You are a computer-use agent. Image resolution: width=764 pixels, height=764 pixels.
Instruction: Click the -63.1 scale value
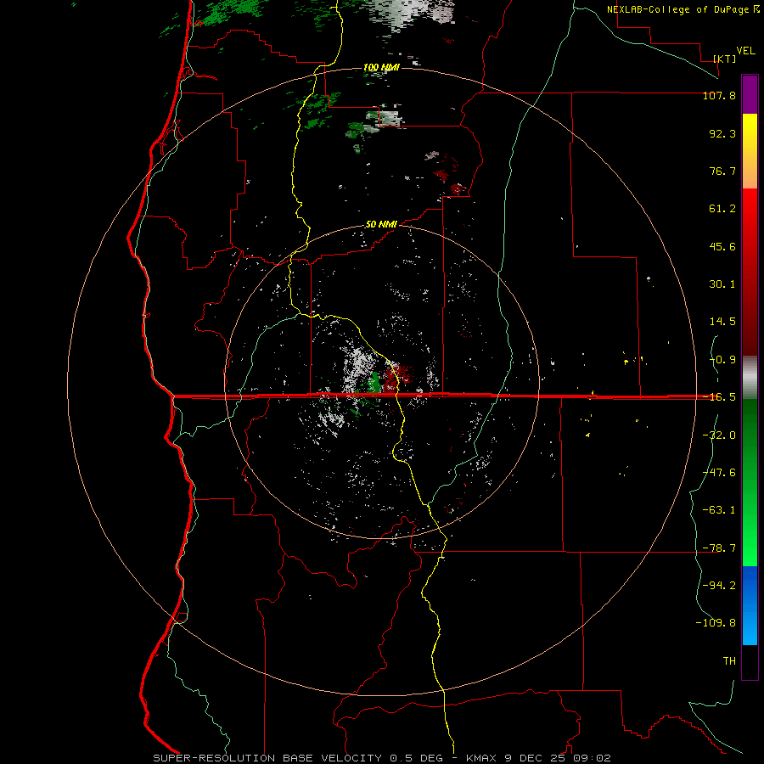click(x=719, y=510)
